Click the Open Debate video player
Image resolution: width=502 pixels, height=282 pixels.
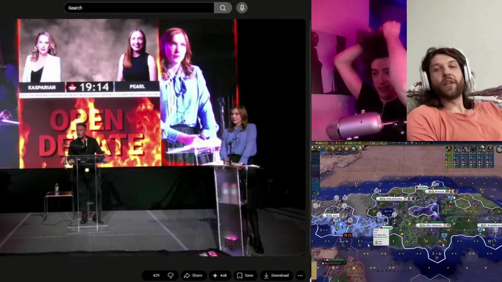point(153,137)
